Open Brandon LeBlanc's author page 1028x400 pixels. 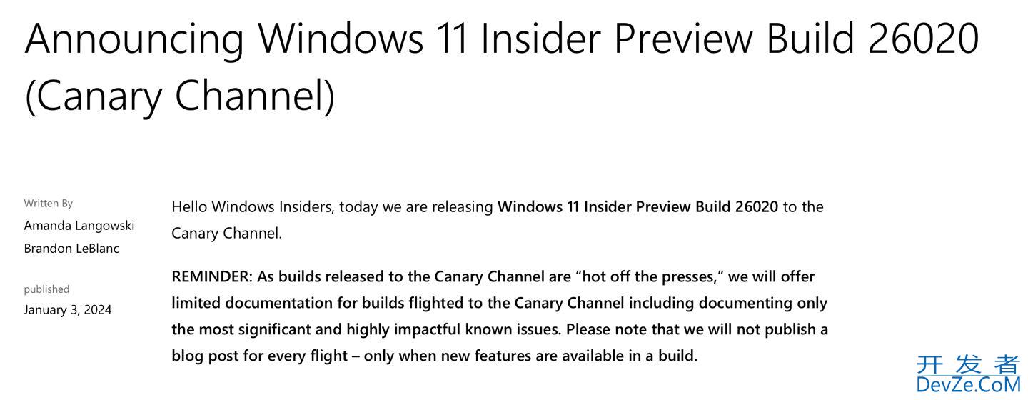pyautogui.click(x=71, y=249)
